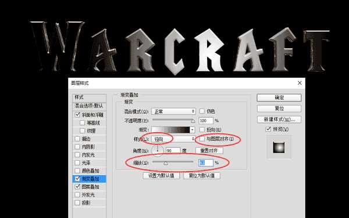Click the opacity value input field
This screenshot has width=349, height=218.
coord(206,121)
